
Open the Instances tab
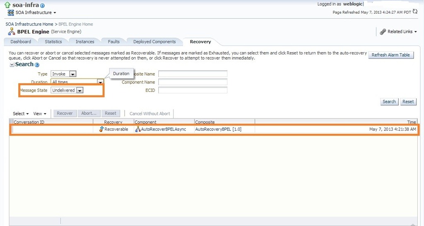[84, 42]
